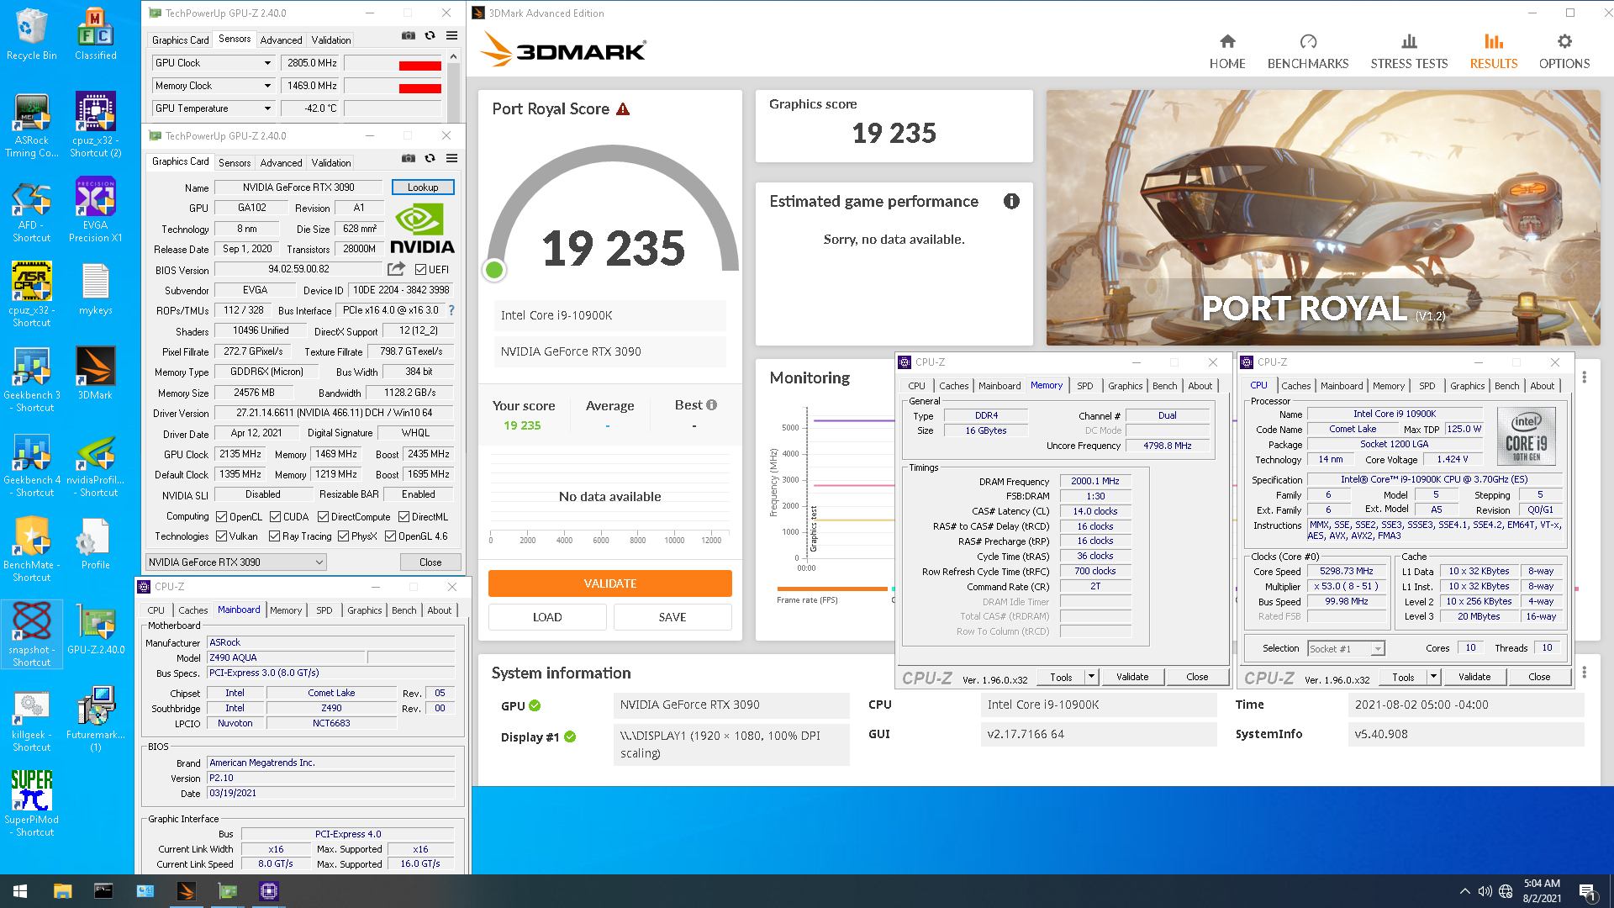This screenshot has width=1614, height=908.
Task: Open Graphics tab in CPU-Z Mainboard window
Action: [x=364, y=610]
